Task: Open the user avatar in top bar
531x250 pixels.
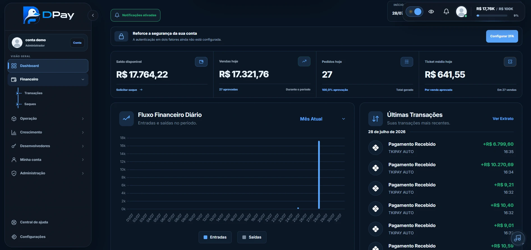Action: click(461, 11)
